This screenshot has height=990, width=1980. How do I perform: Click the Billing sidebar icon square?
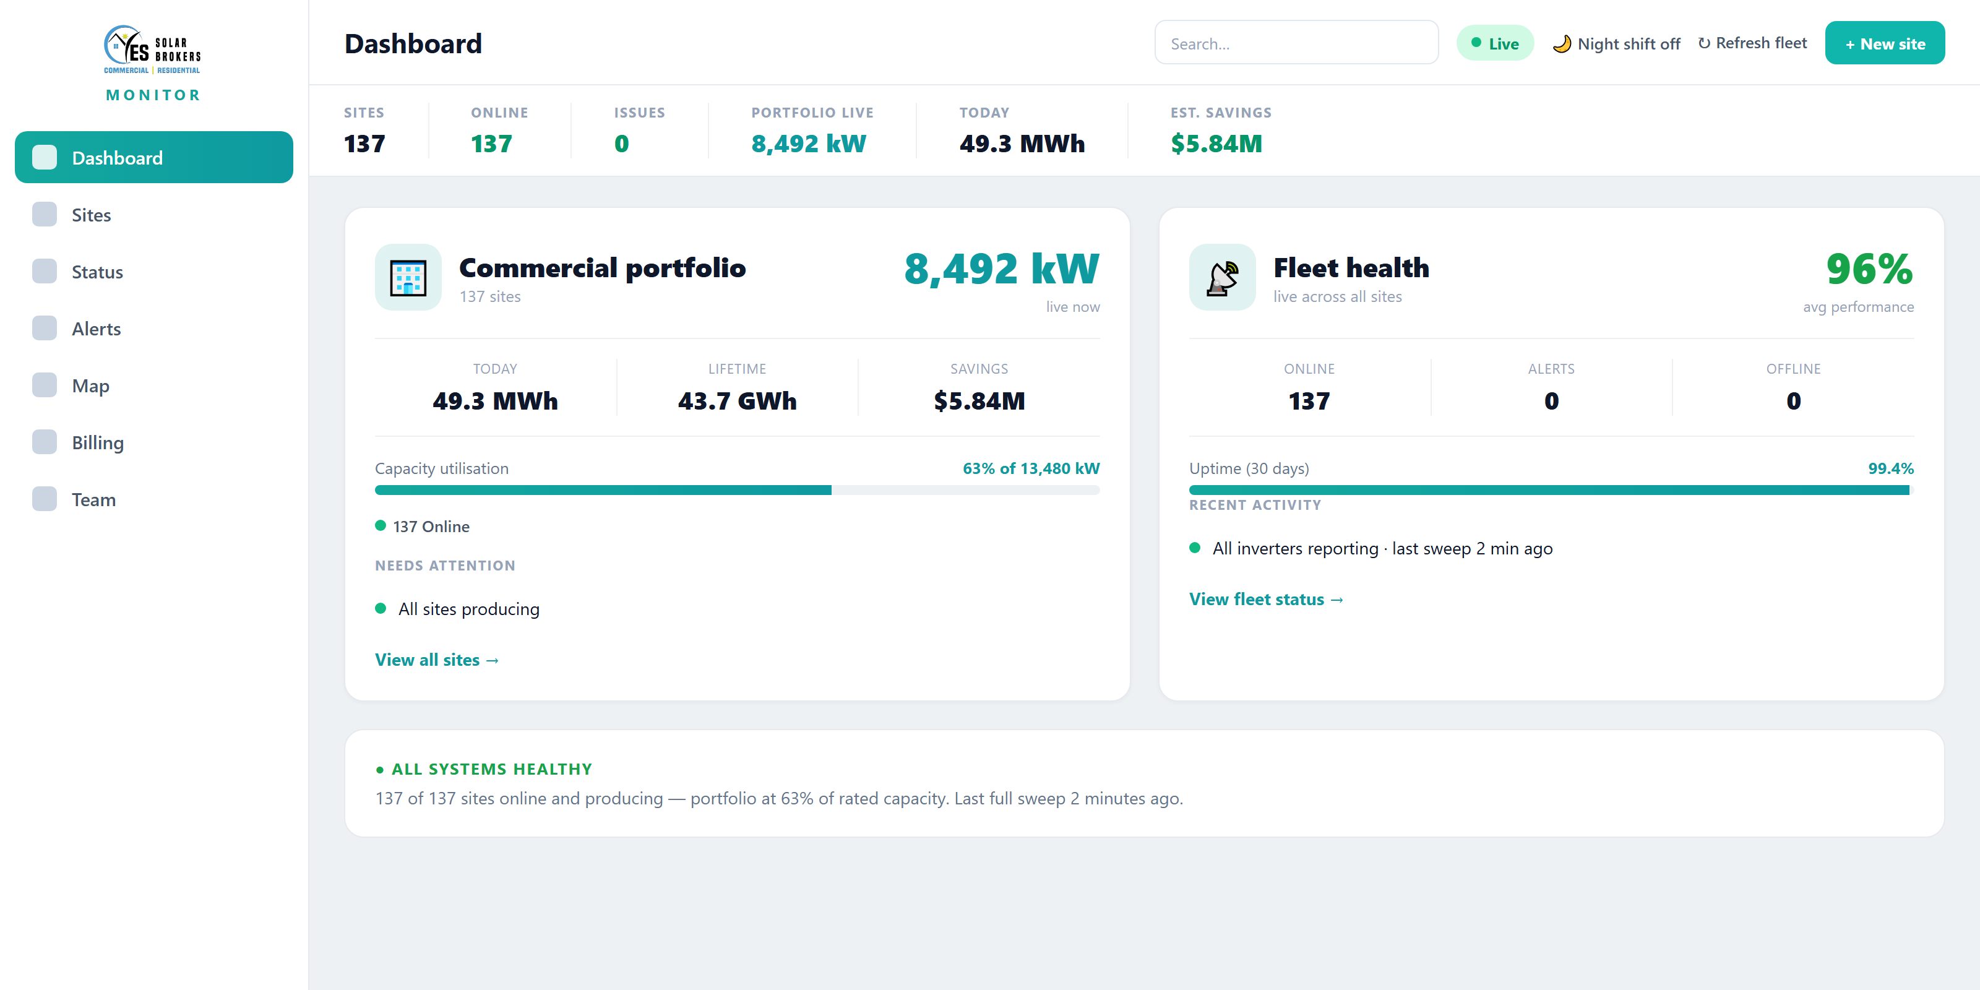(x=45, y=442)
